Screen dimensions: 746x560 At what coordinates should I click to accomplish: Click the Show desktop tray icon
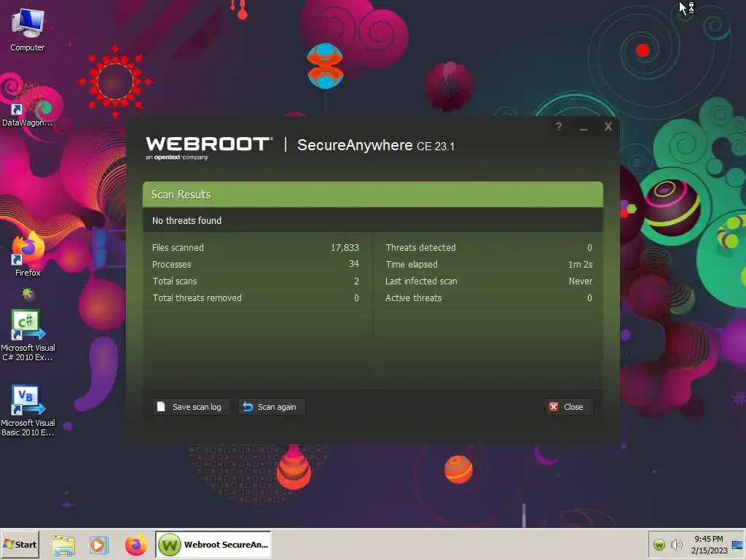737,545
